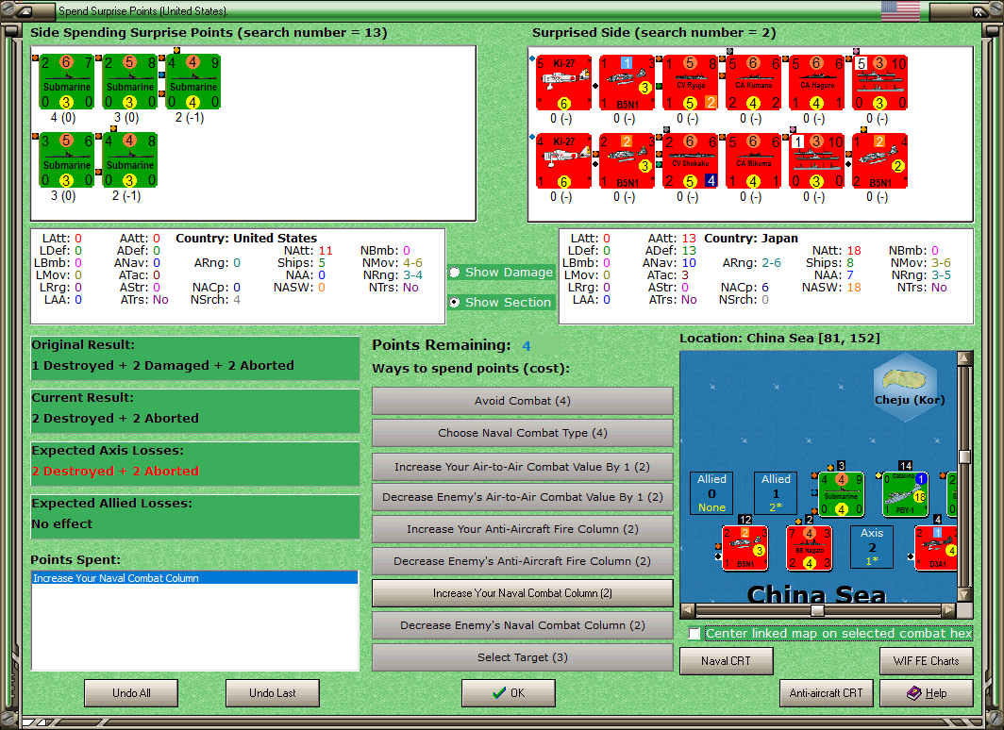Select the 3-5-6 Submarine counter
This screenshot has height=730, width=1004.
click(x=67, y=160)
